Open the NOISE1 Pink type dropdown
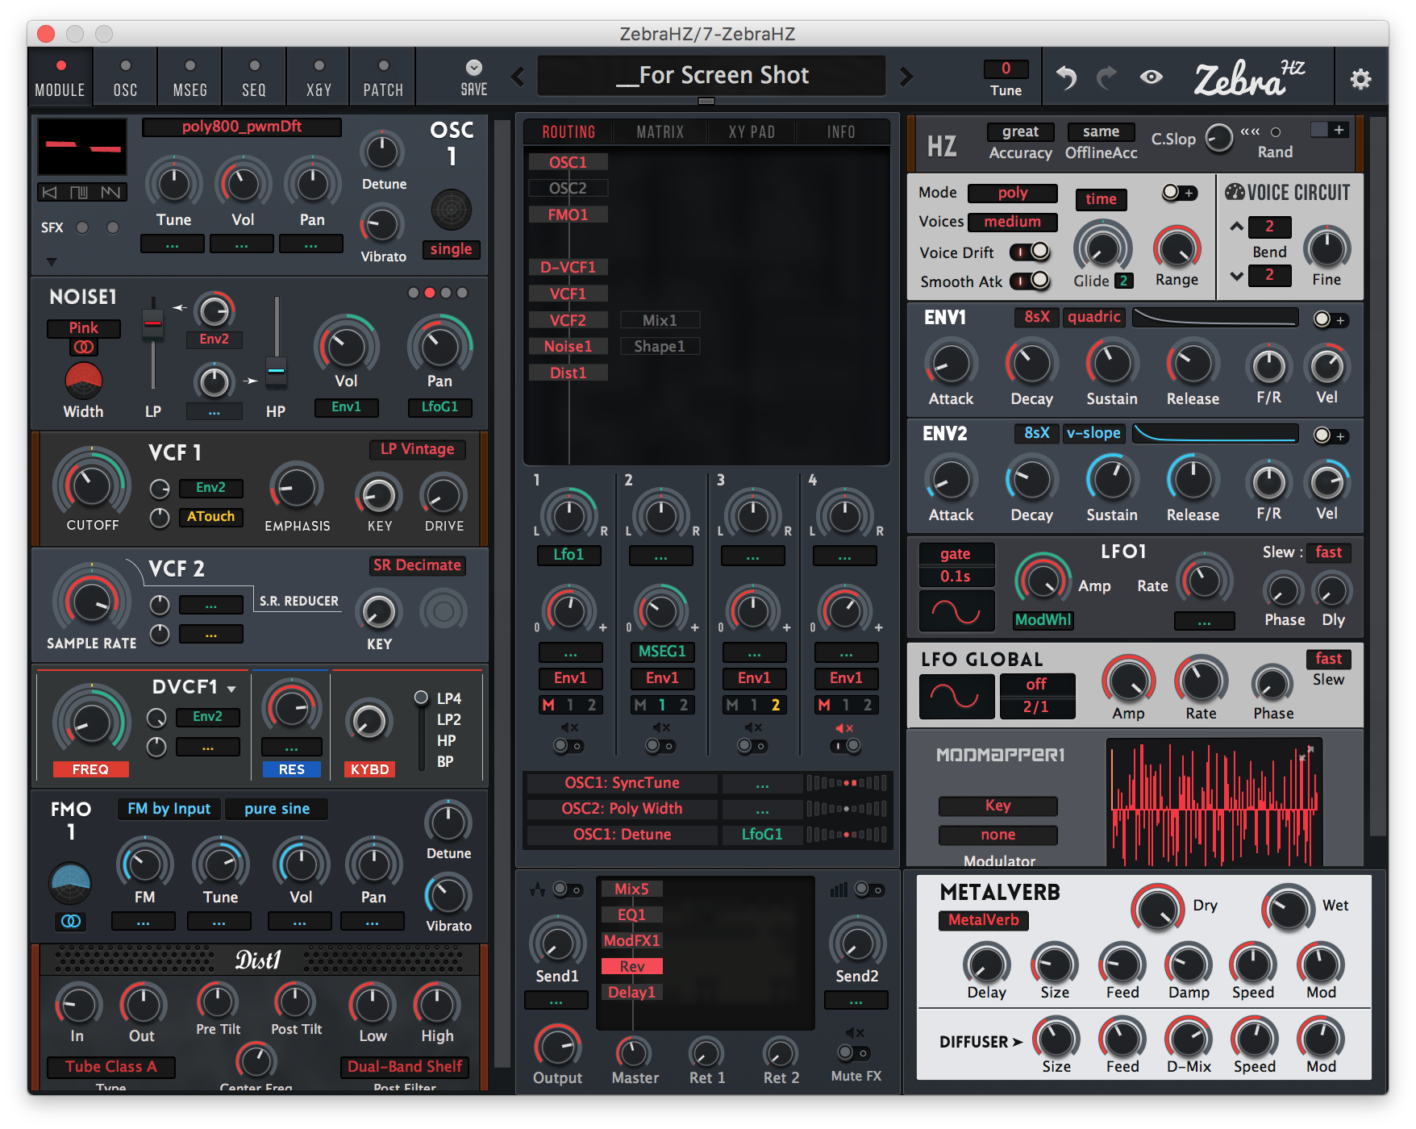This screenshot has width=1416, height=1129. coord(84,327)
